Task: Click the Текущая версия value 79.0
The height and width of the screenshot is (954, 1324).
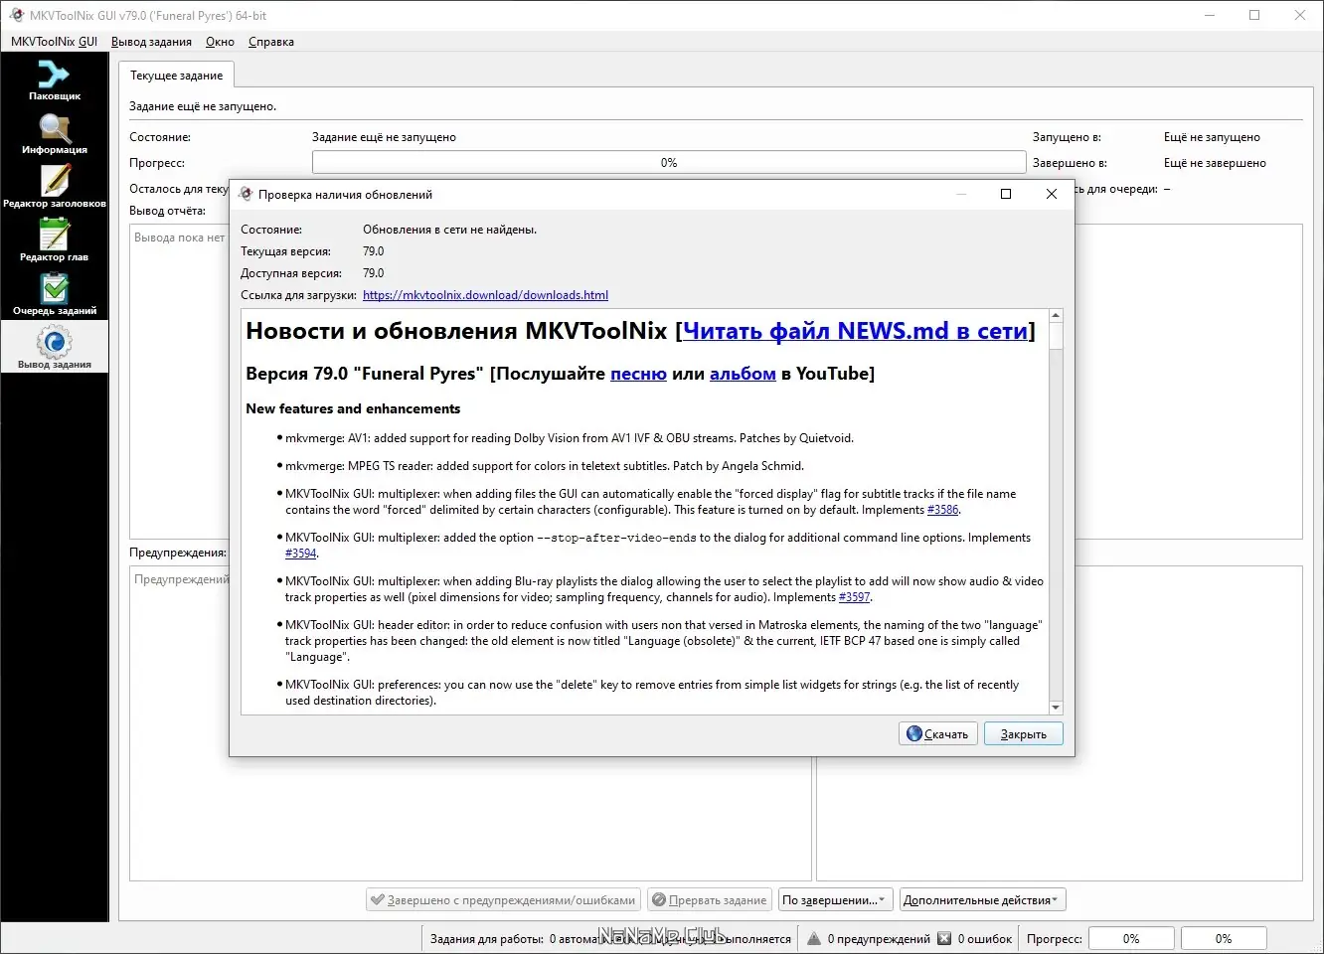Action: pos(373,251)
